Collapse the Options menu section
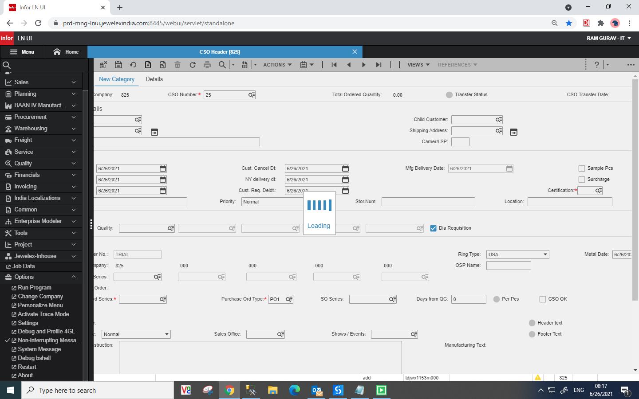 click(41, 277)
